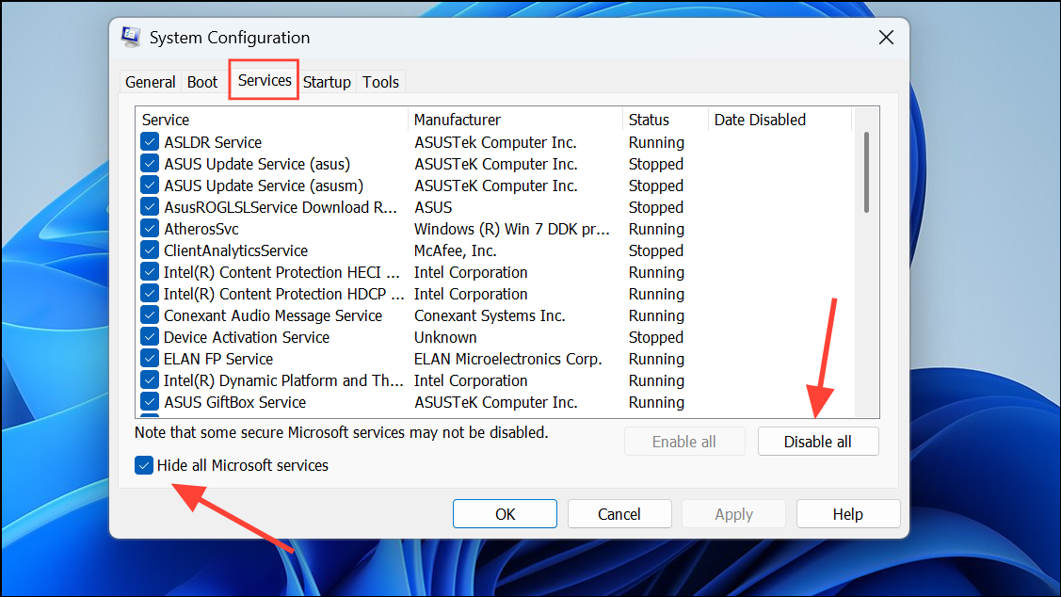Select 'Conexant Audio Message Service' text

pyautogui.click(x=273, y=315)
